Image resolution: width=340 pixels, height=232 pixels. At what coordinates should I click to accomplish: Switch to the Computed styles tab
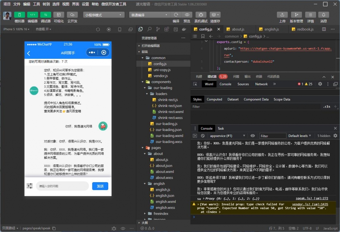pyautogui.click(x=214, y=99)
